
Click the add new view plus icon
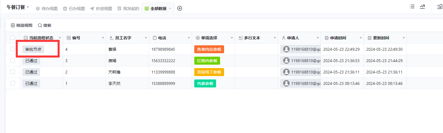pyautogui.click(x=180, y=9)
